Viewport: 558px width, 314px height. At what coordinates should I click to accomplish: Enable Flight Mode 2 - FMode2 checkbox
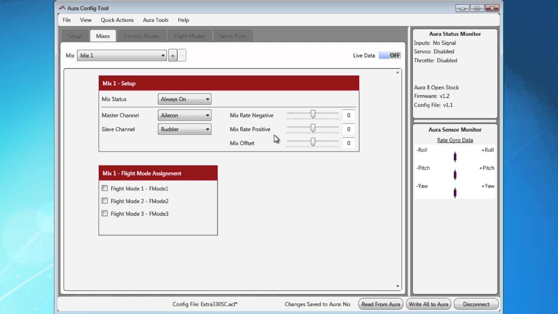pos(105,201)
